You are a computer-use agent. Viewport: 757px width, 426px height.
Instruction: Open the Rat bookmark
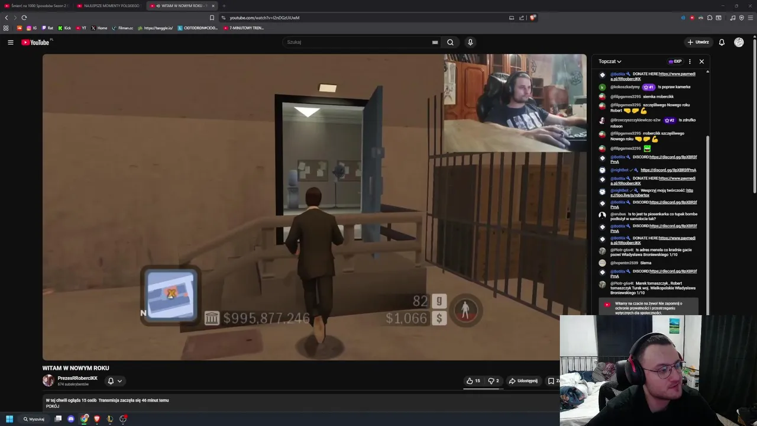pos(47,28)
